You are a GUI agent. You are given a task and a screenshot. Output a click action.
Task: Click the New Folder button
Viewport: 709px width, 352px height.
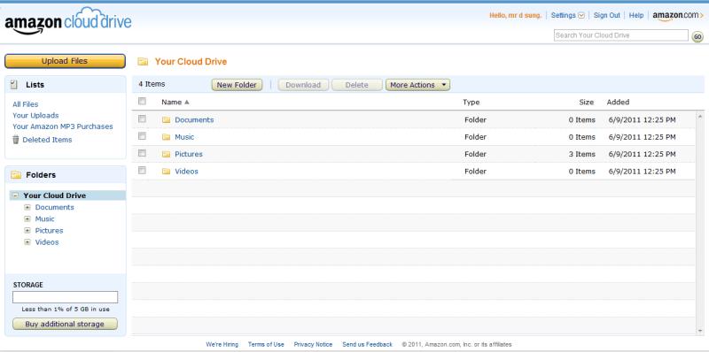(237, 85)
